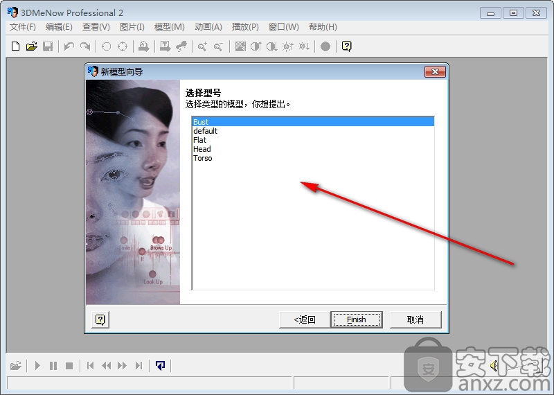The width and height of the screenshot is (554, 395).
Task: Close the 新模型向导 dialog
Action: [436, 72]
